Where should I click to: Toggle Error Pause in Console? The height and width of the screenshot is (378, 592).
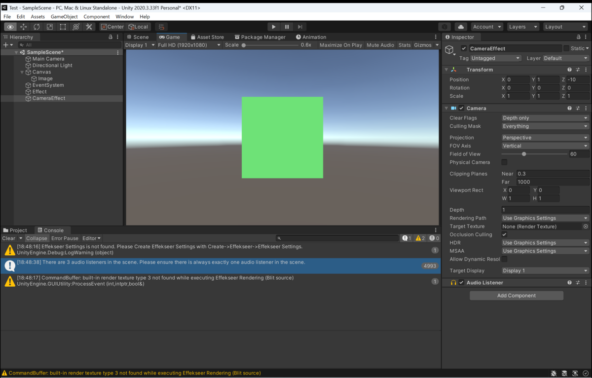(65, 238)
